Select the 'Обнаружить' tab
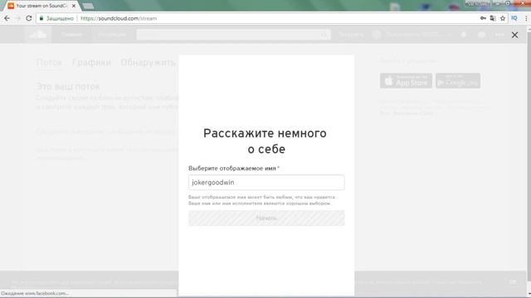531x298 pixels. pos(148,63)
